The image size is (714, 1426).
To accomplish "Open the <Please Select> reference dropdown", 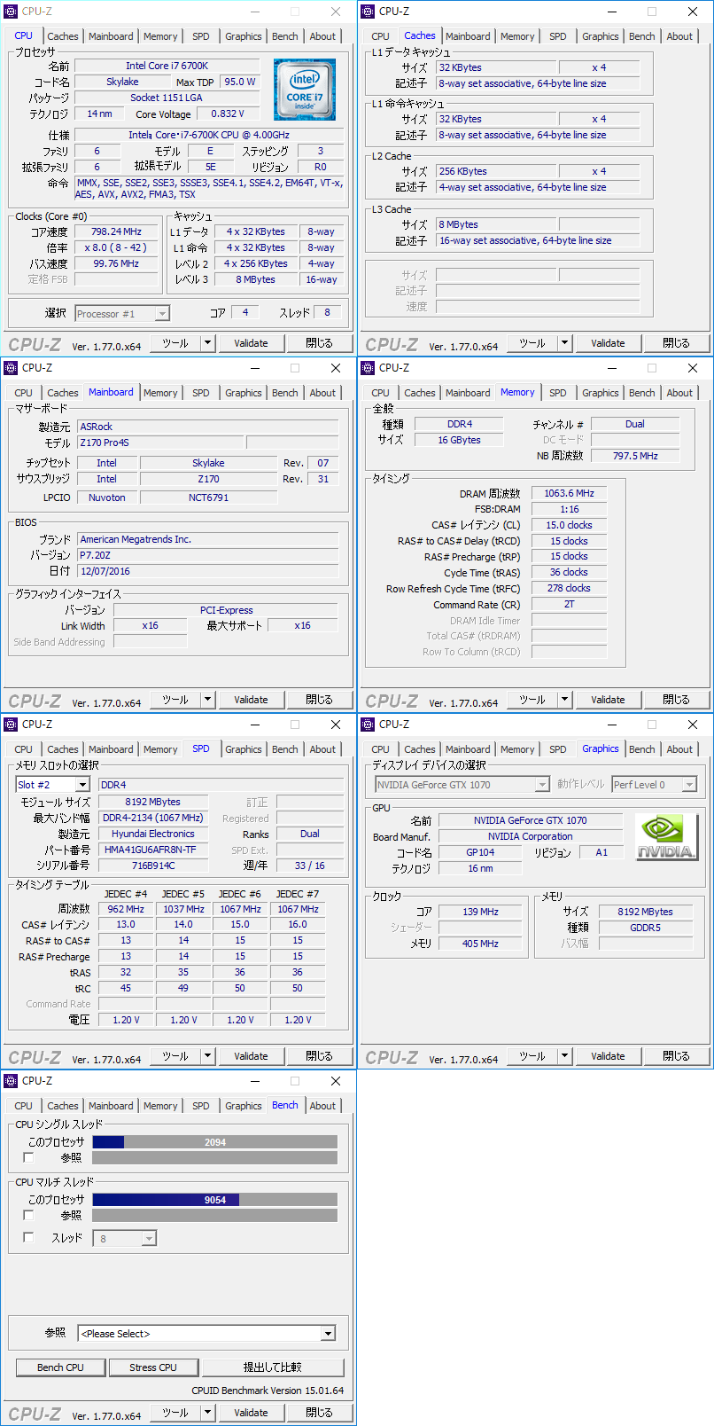I will click(328, 1334).
